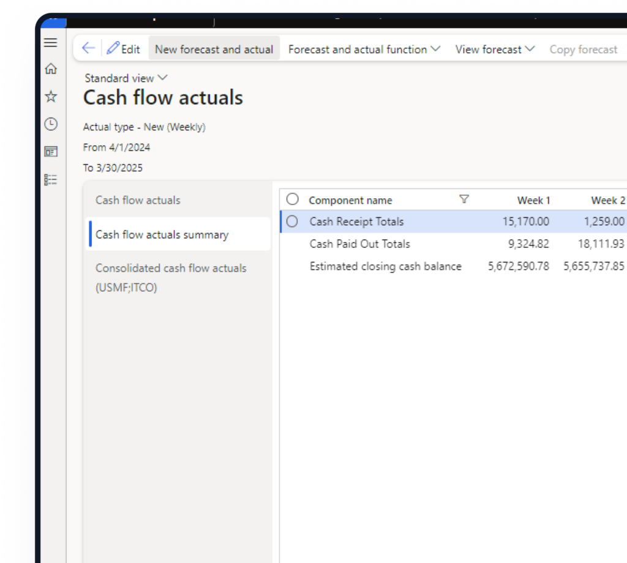Toggle the select-all circle in grid header
This screenshot has width=627, height=563.
(293, 199)
